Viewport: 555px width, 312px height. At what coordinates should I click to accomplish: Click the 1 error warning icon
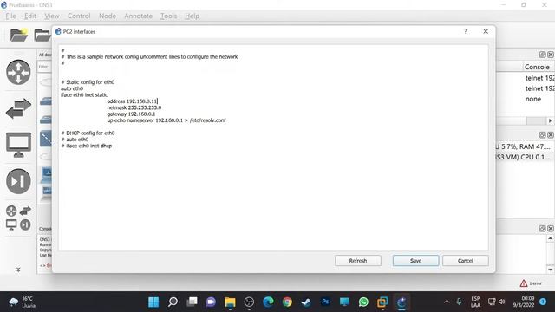coord(524,283)
